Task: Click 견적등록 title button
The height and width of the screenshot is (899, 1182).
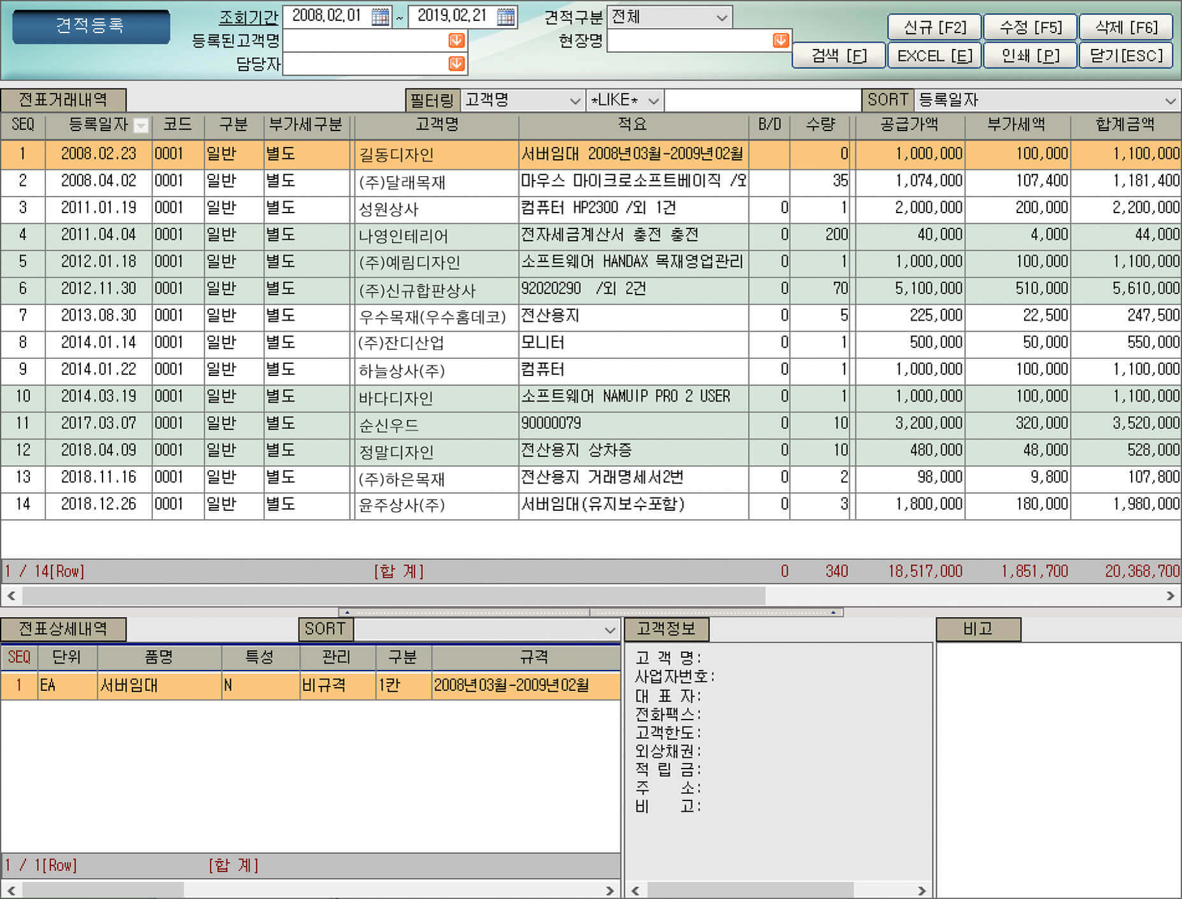Action: pos(91,26)
